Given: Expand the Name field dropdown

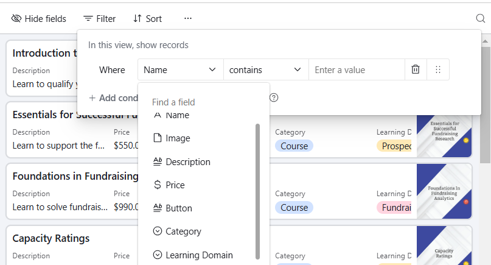Looking at the screenshot, I should (x=180, y=70).
